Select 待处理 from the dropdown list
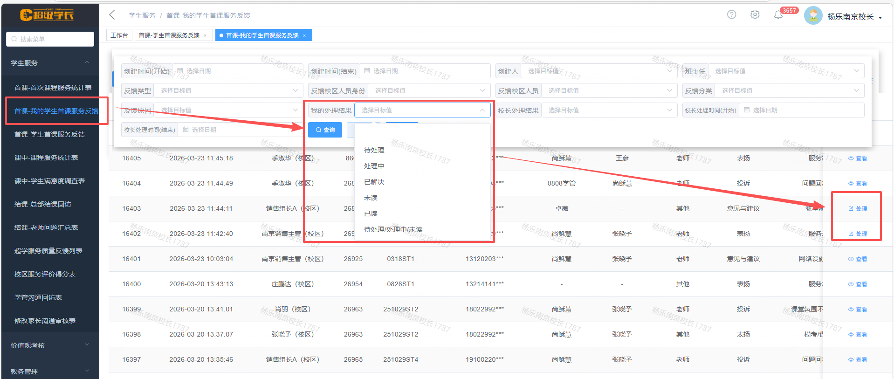 (374, 150)
